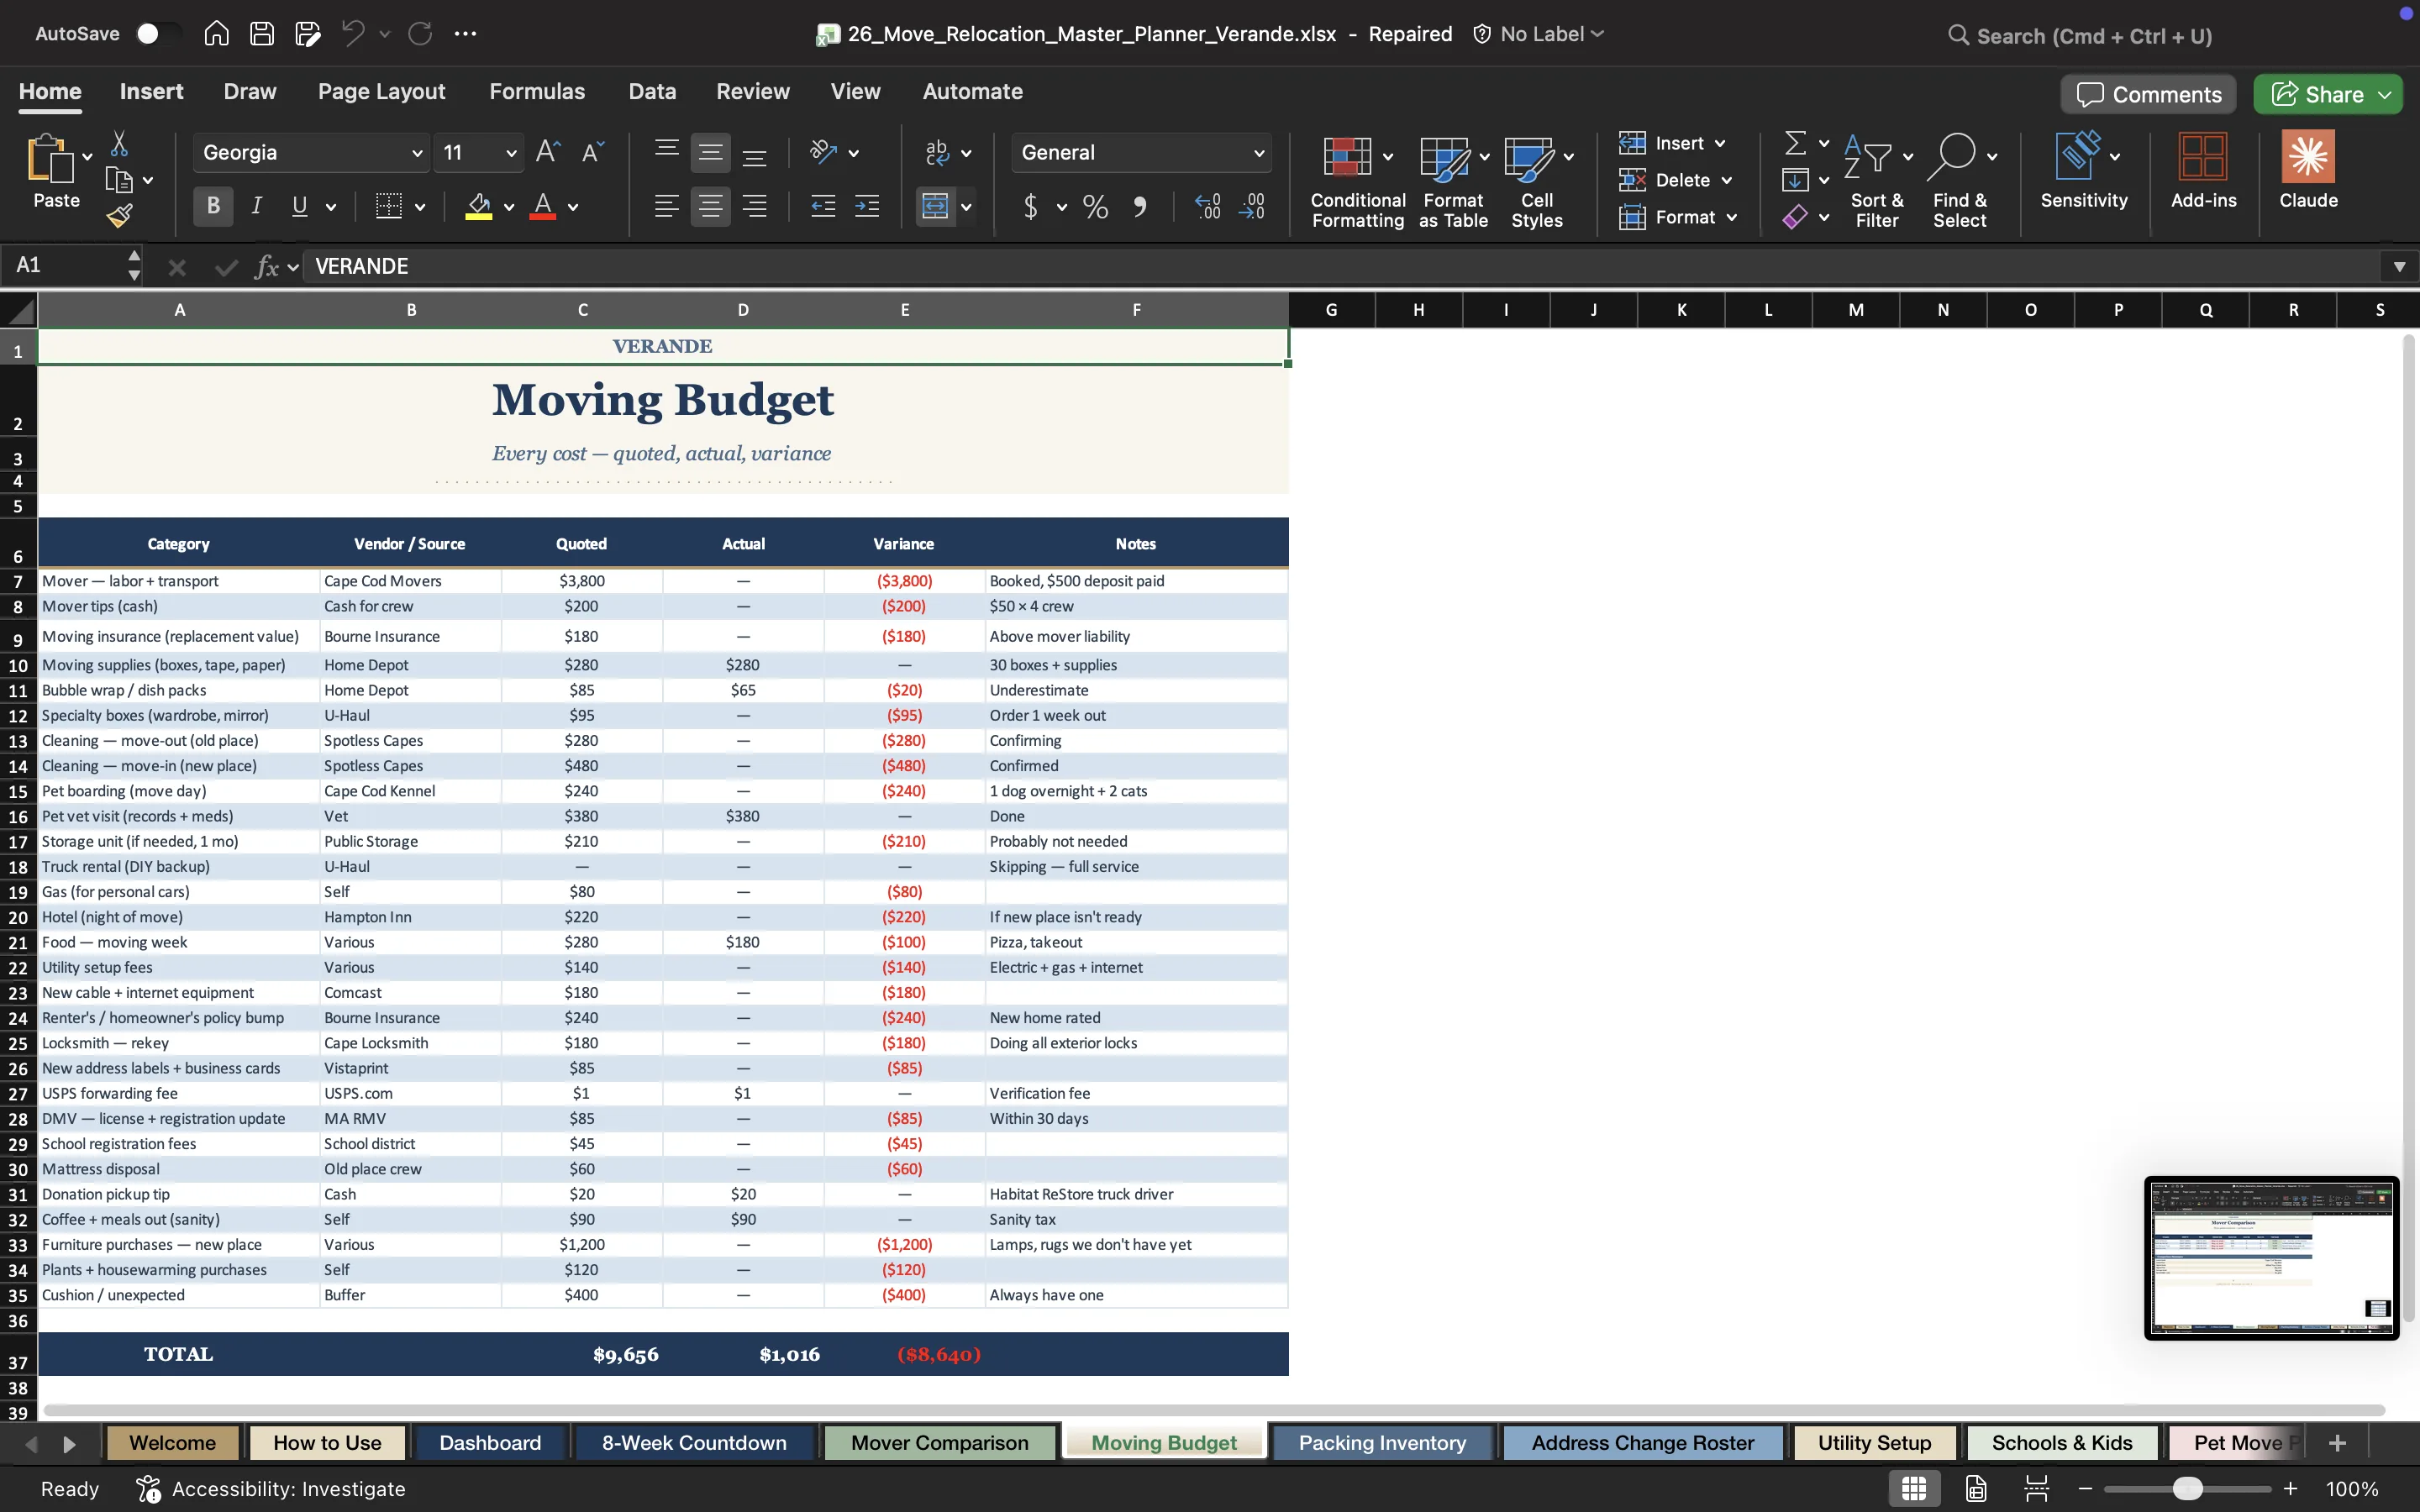This screenshot has width=2420, height=1512.
Task: Switch to Page Layout view icon
Action: tap(1975, 1488)
